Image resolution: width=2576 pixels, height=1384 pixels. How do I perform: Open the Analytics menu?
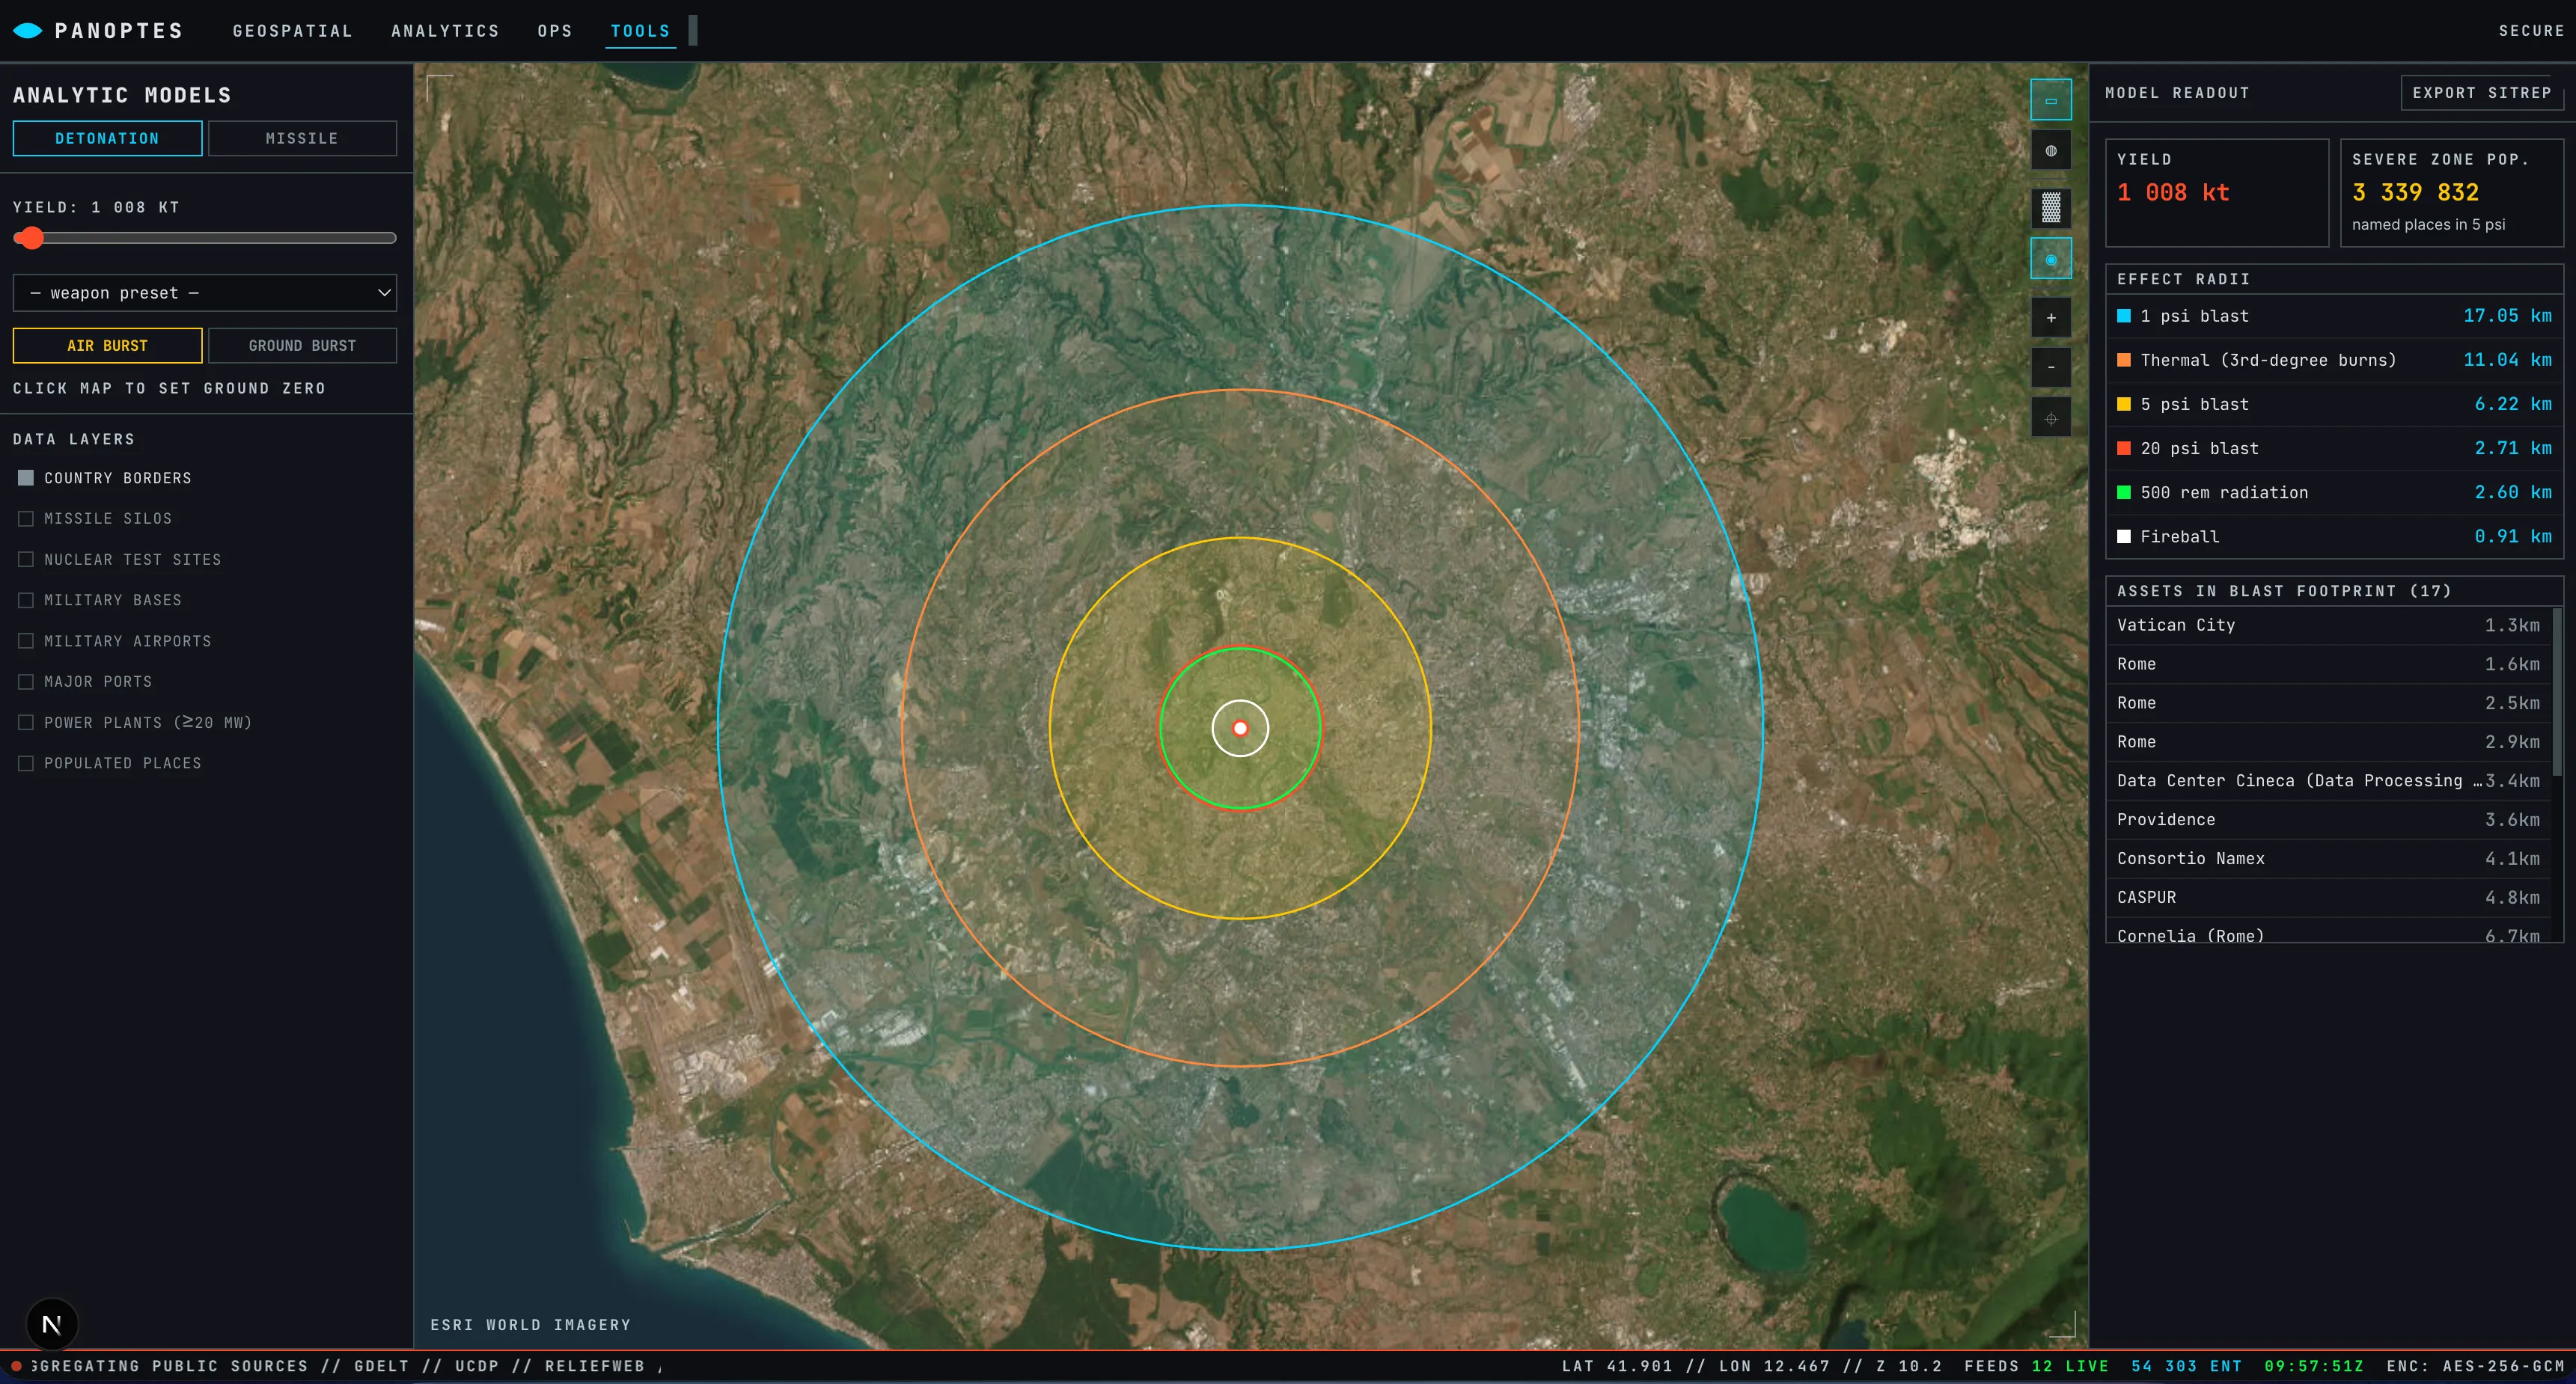[x=445, y=31]
